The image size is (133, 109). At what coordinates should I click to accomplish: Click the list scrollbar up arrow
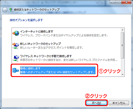pyautogui.click(x=123, y=30)
